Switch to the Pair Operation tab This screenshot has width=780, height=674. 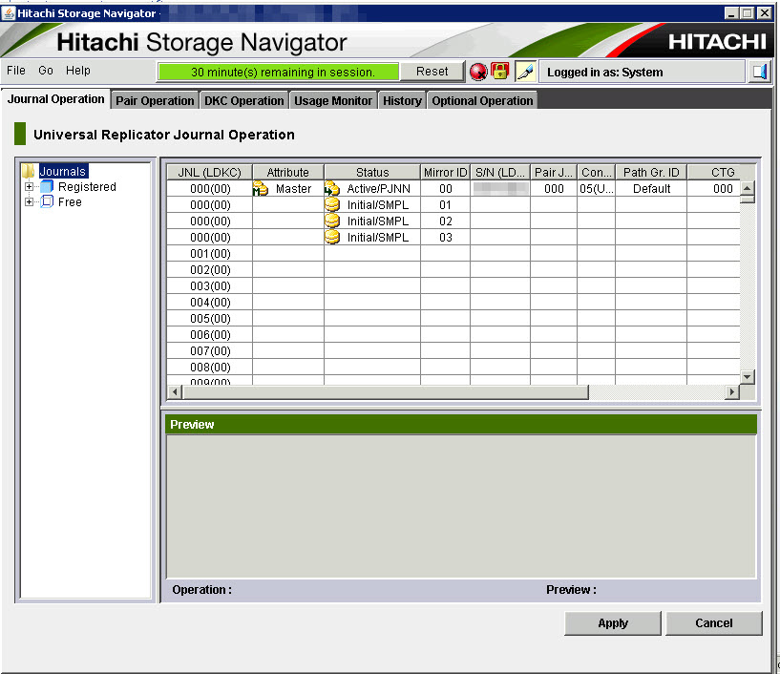pos(155,100)
